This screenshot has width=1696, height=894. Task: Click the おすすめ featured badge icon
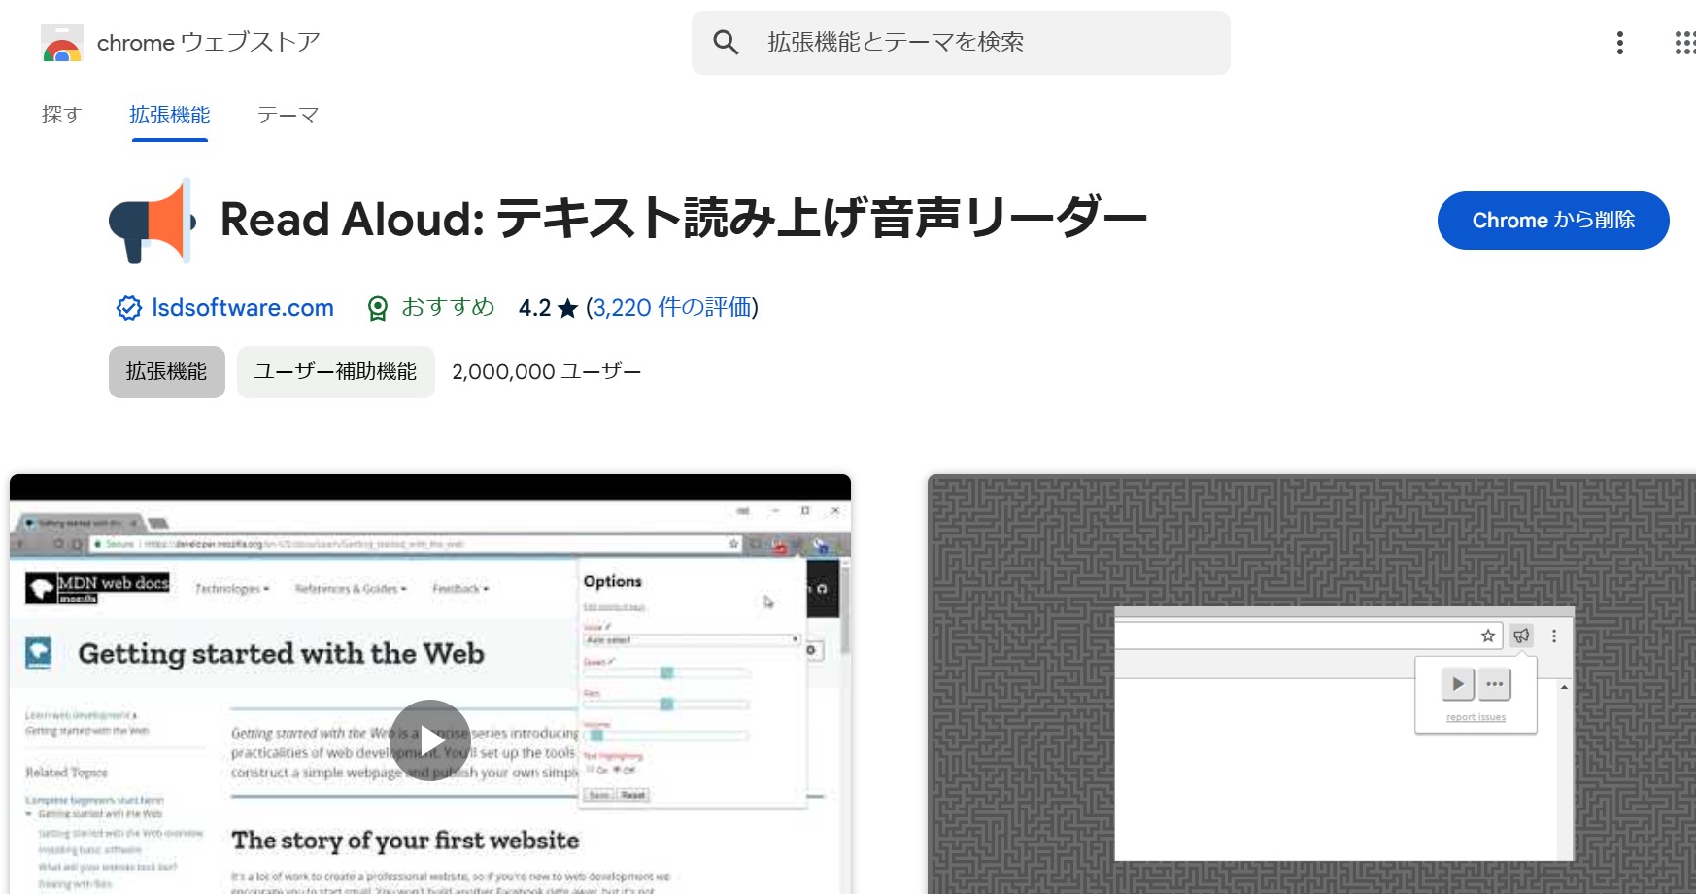[378, 308]
